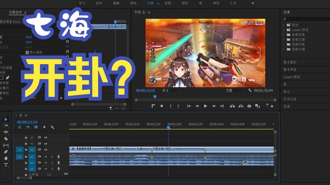This screenshot has height=185, width=330.
Task: Open timeline display settings wrench
Action: pos(52,127)
